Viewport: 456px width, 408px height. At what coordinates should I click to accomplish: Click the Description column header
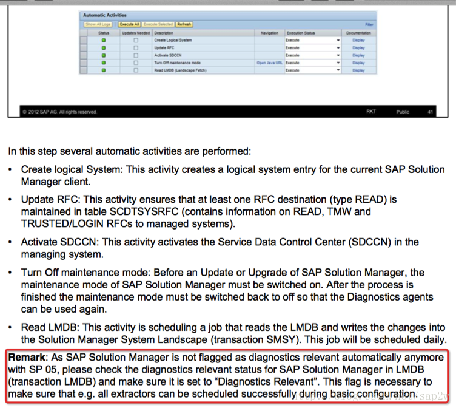(203, 33)
